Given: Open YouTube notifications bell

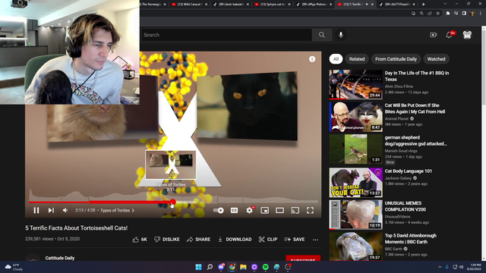Looking at the screenshot, I should pyautogui.click(x=449, y=35).
